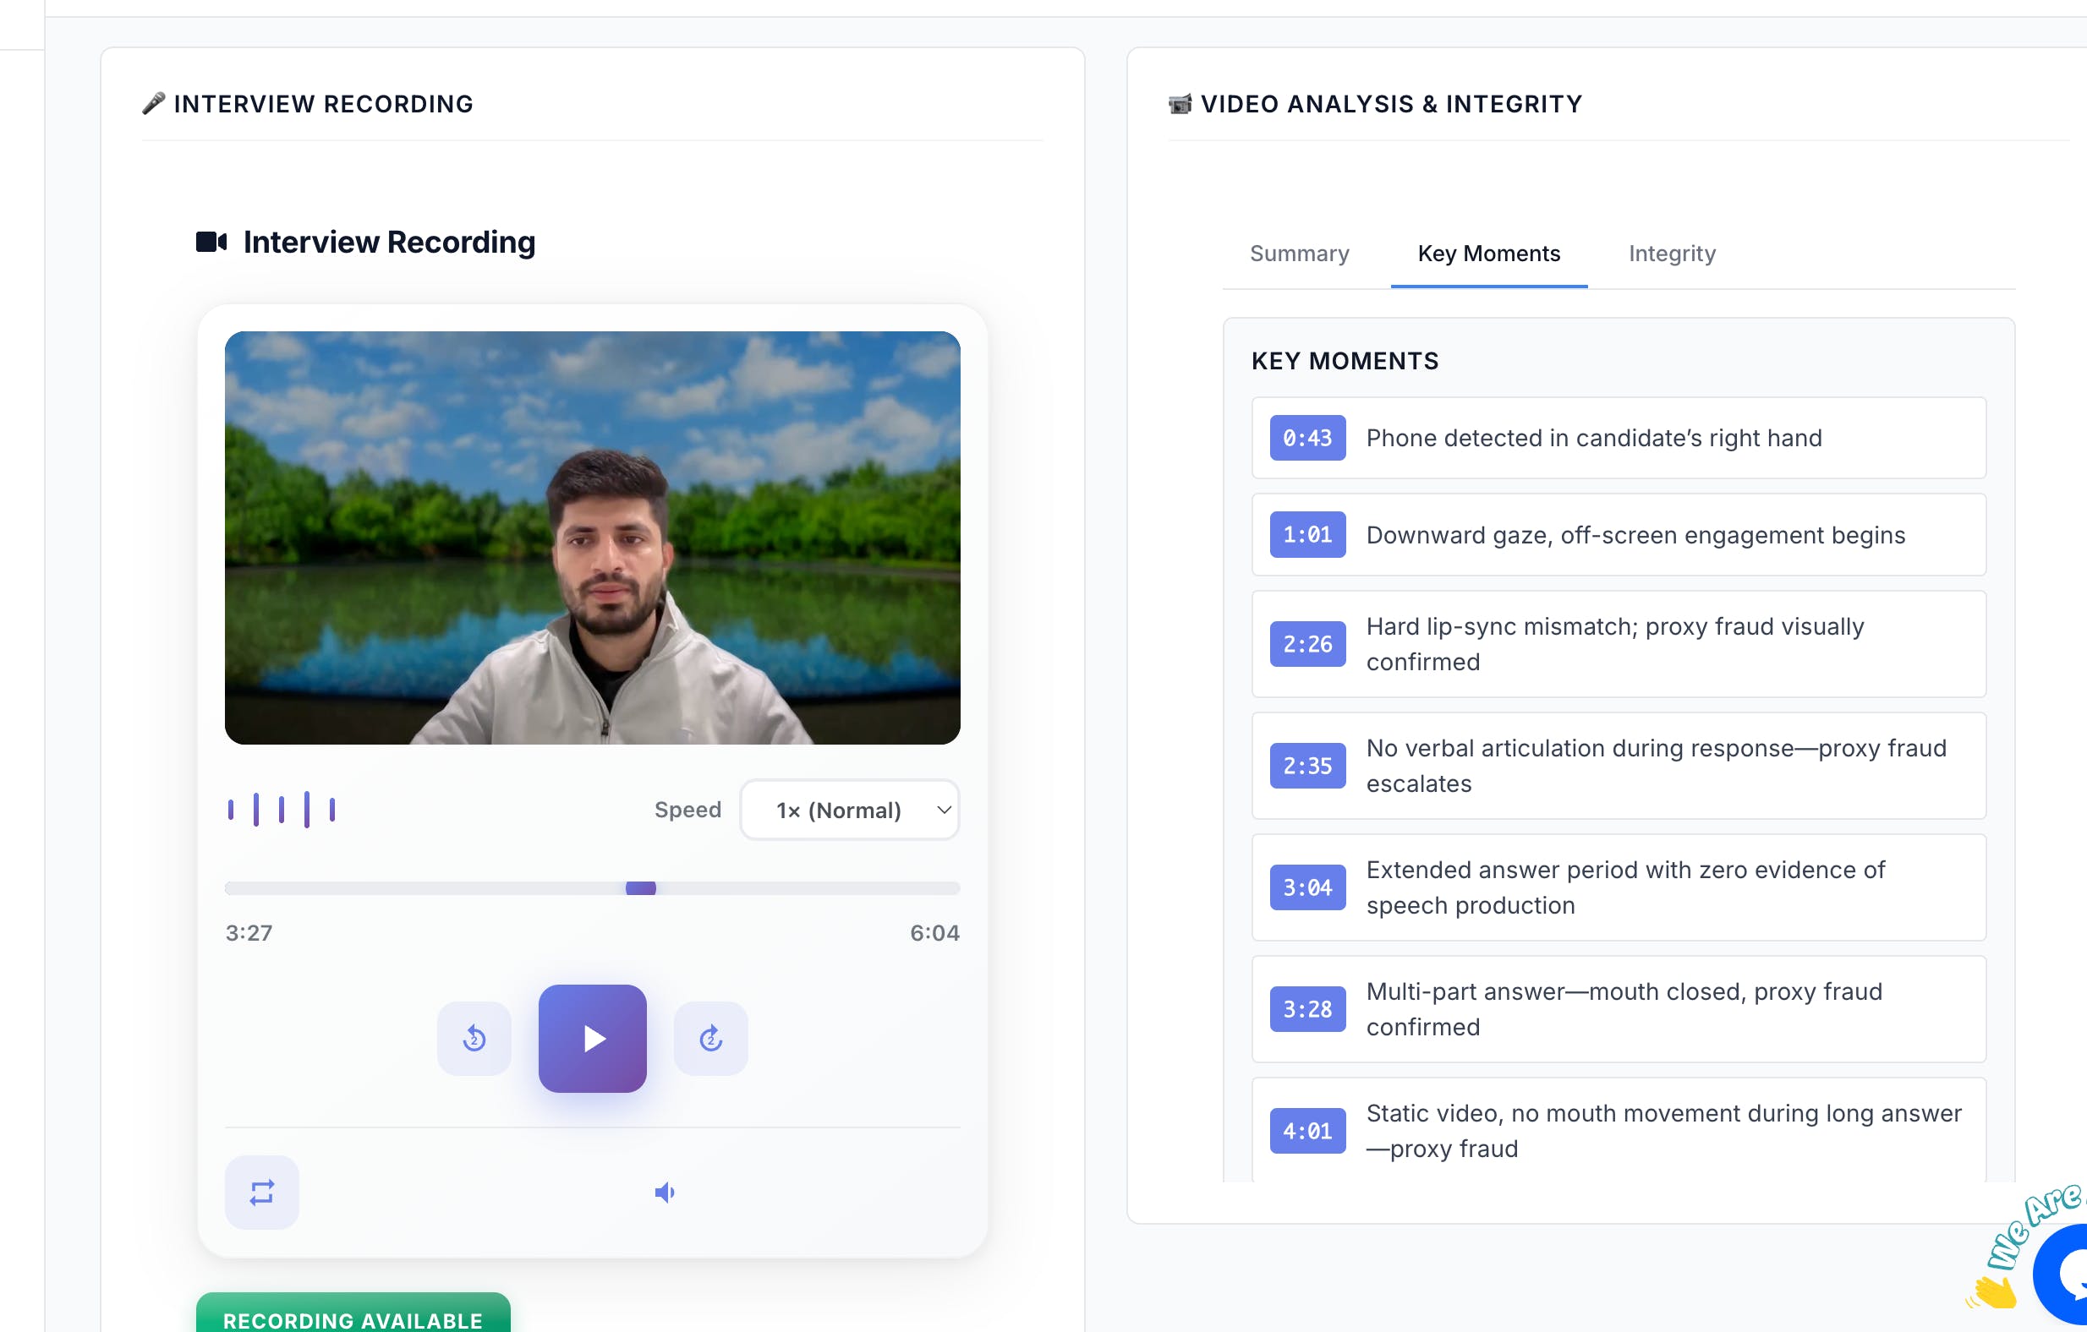Click the skip-forward icon
Viewport: 2087px width, 1332px height.
coord(710,1038)
